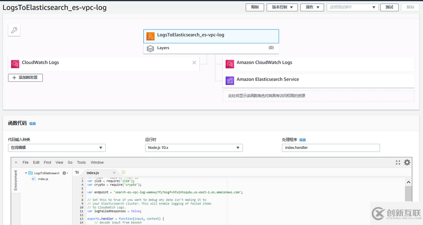The image size is (423, 225).
Task: Click the logFailedResponses code line
Action: [114, 211]
